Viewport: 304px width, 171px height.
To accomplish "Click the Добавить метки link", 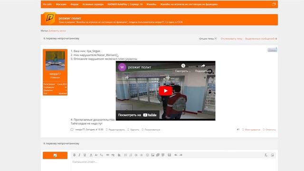I will pos(57,30).
